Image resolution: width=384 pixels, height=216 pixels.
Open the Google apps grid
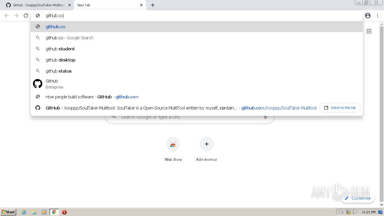point(369,31)
